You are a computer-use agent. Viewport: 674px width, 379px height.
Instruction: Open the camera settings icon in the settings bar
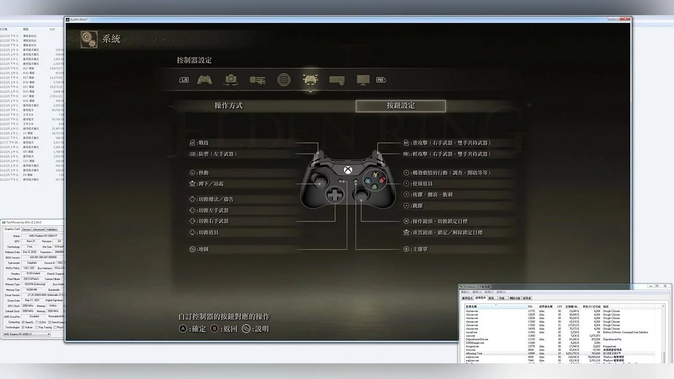231,79
